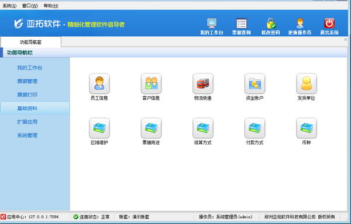Click 操作员: 系统管理员(admin) status entry
The image size is (351, 224).
[226, 217]
